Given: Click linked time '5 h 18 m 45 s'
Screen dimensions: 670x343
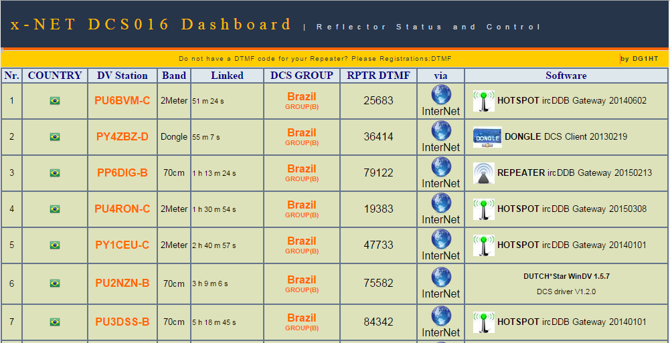Looking at the screenshot, I should tap(214, 322).
